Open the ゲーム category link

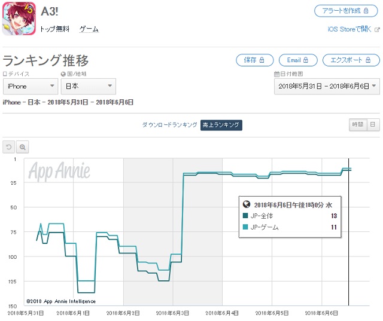click(89, 29)
